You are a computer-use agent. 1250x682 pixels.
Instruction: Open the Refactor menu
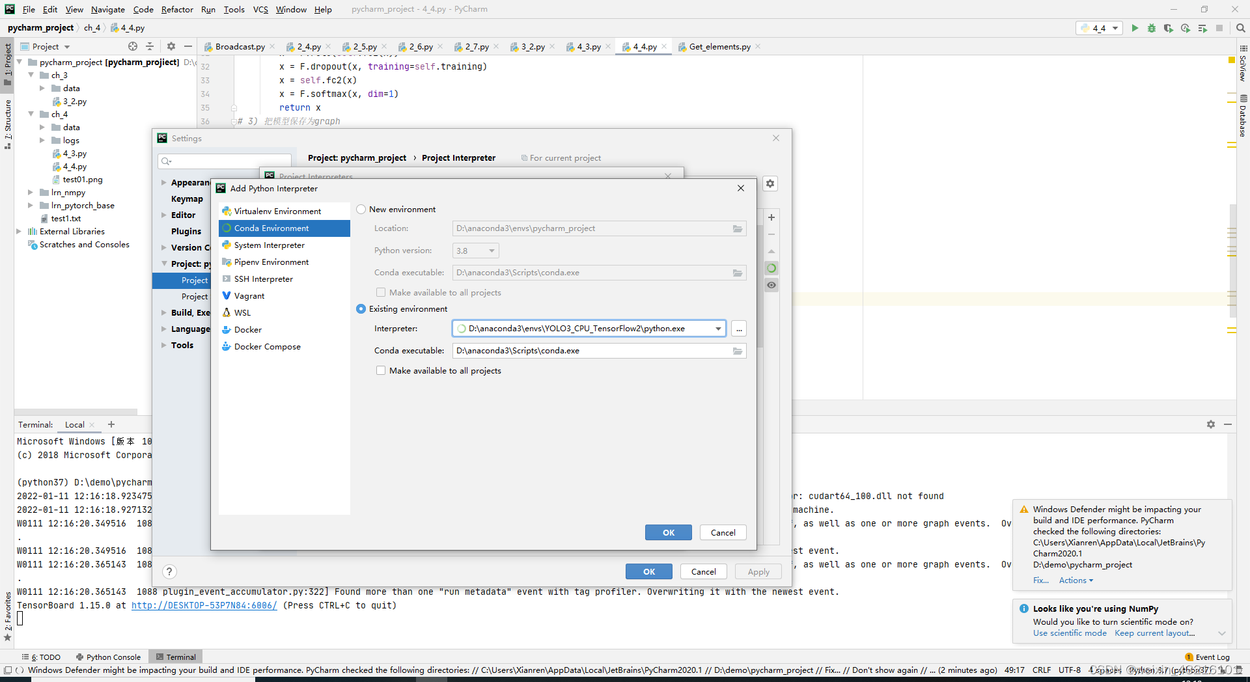pyautogui.click(x=177, y=9)
